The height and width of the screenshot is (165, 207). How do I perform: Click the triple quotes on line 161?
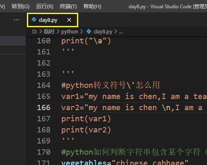68,50
